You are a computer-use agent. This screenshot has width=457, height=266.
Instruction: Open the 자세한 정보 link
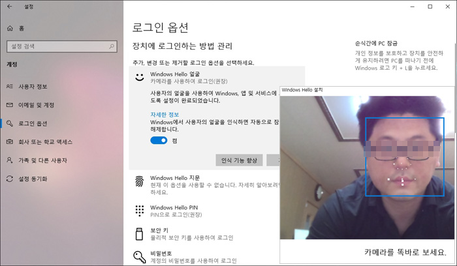(x=165, y=115)
